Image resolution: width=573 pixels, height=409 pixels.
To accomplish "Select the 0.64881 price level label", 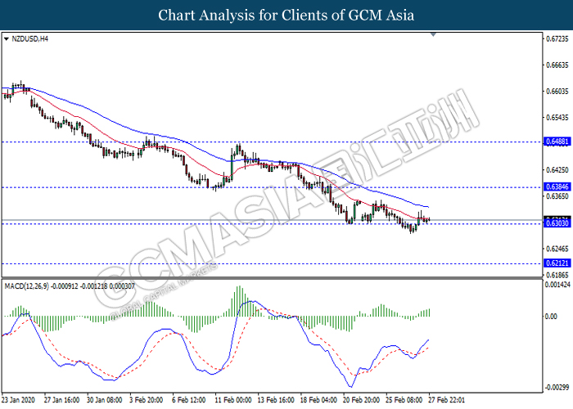I will click(x=557, y=142).
